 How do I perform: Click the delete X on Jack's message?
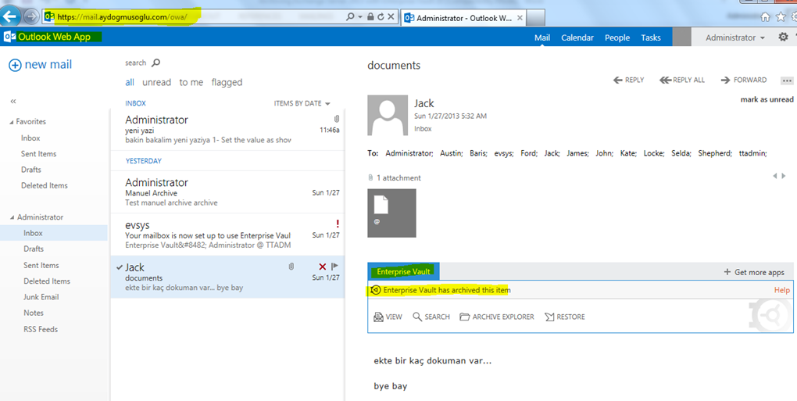coord(322,267)
